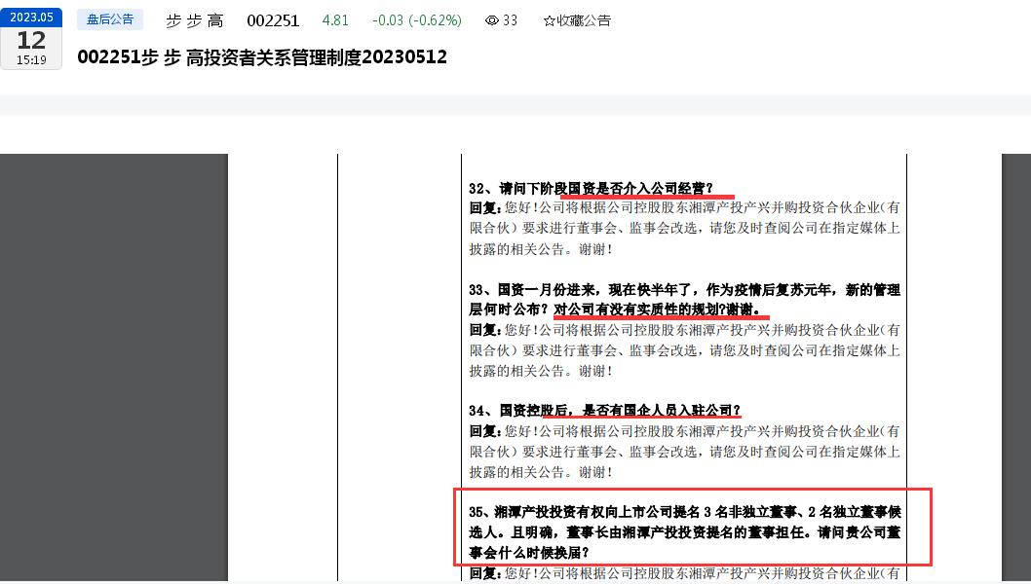Open stock name 步步高
This screenshot has width=1031, height=584.
point(195,21)
